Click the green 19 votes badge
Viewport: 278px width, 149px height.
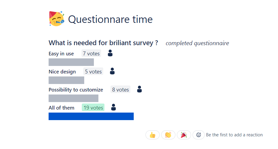[x=93, y=107]
